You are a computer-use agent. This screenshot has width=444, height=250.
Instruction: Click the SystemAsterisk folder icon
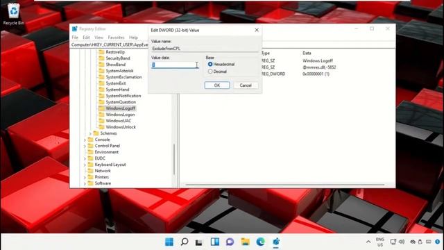101,71
